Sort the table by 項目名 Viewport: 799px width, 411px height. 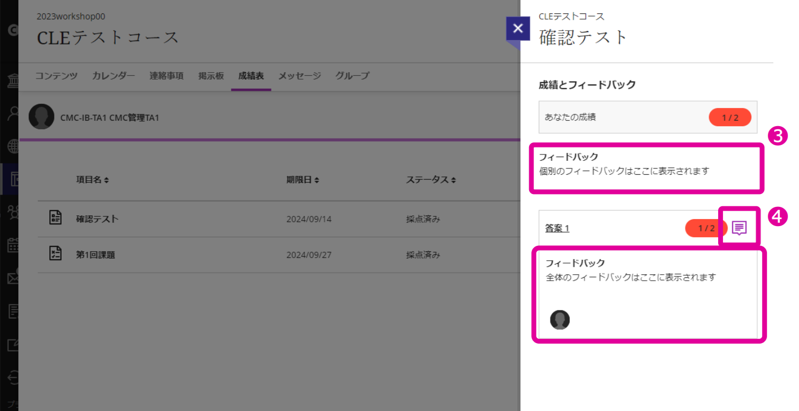click(92, 180)
